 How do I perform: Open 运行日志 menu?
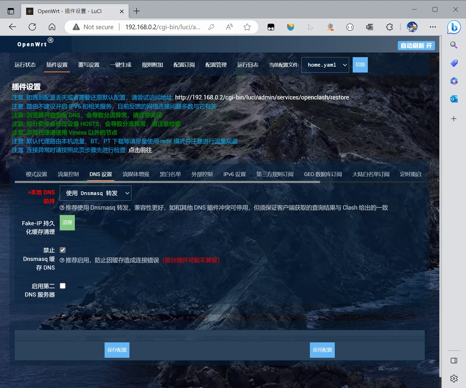click(x=248, y=65)
